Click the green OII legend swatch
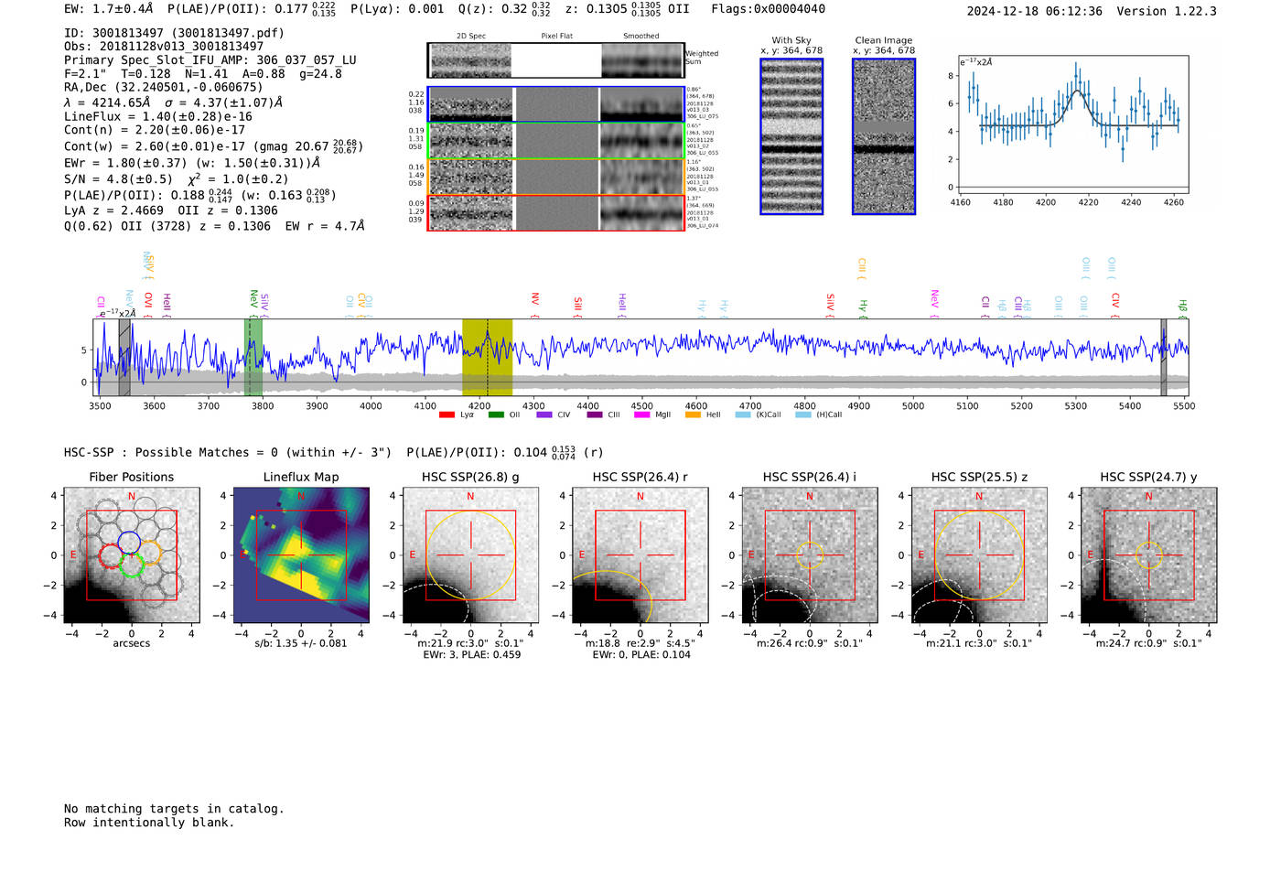 pos(496,414)
